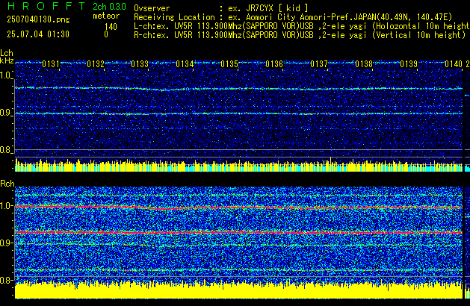Screen dimensions: 470x306
Task: Click the 0136 time marker
Action: (x=274, y=64)
